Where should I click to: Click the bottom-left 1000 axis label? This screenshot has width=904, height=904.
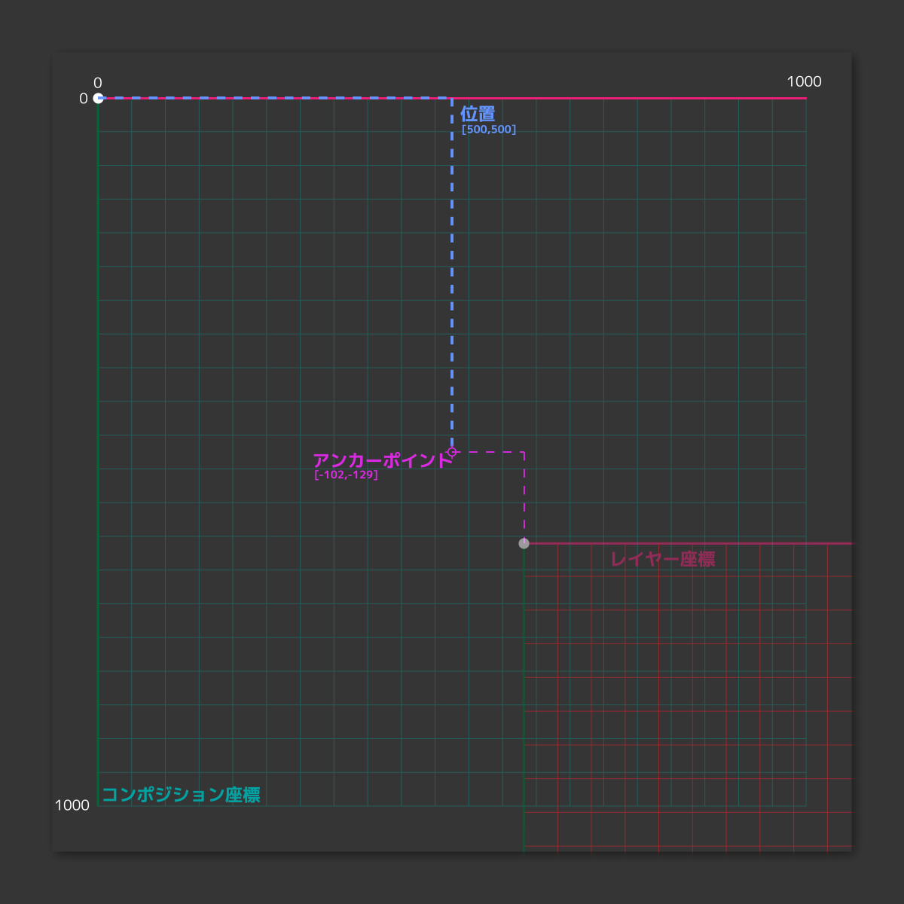[x=72, y=805]
